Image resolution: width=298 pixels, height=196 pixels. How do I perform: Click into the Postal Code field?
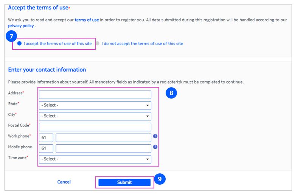(95, 127)
